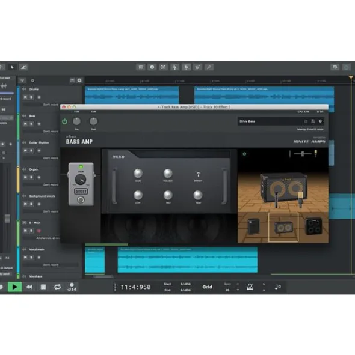Solo the Drums track
Screen dimensions: 355x355
[x=31, y=97]
